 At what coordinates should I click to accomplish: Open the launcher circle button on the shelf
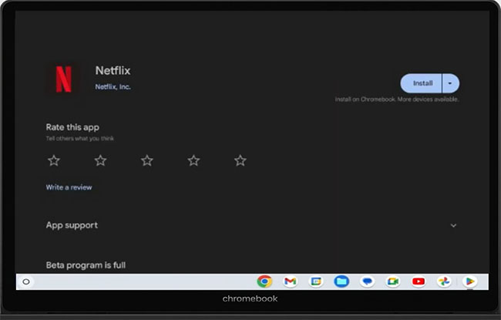[x=26, y=281]
